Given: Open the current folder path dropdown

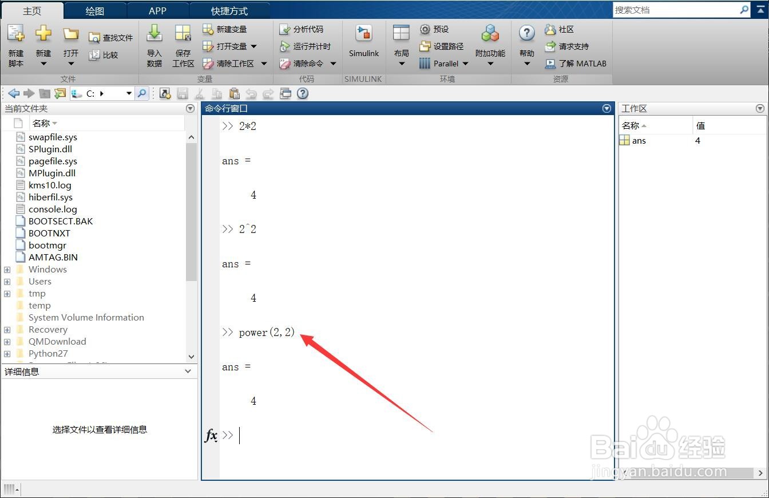Looking at the screenshot, I should point(129,93).
